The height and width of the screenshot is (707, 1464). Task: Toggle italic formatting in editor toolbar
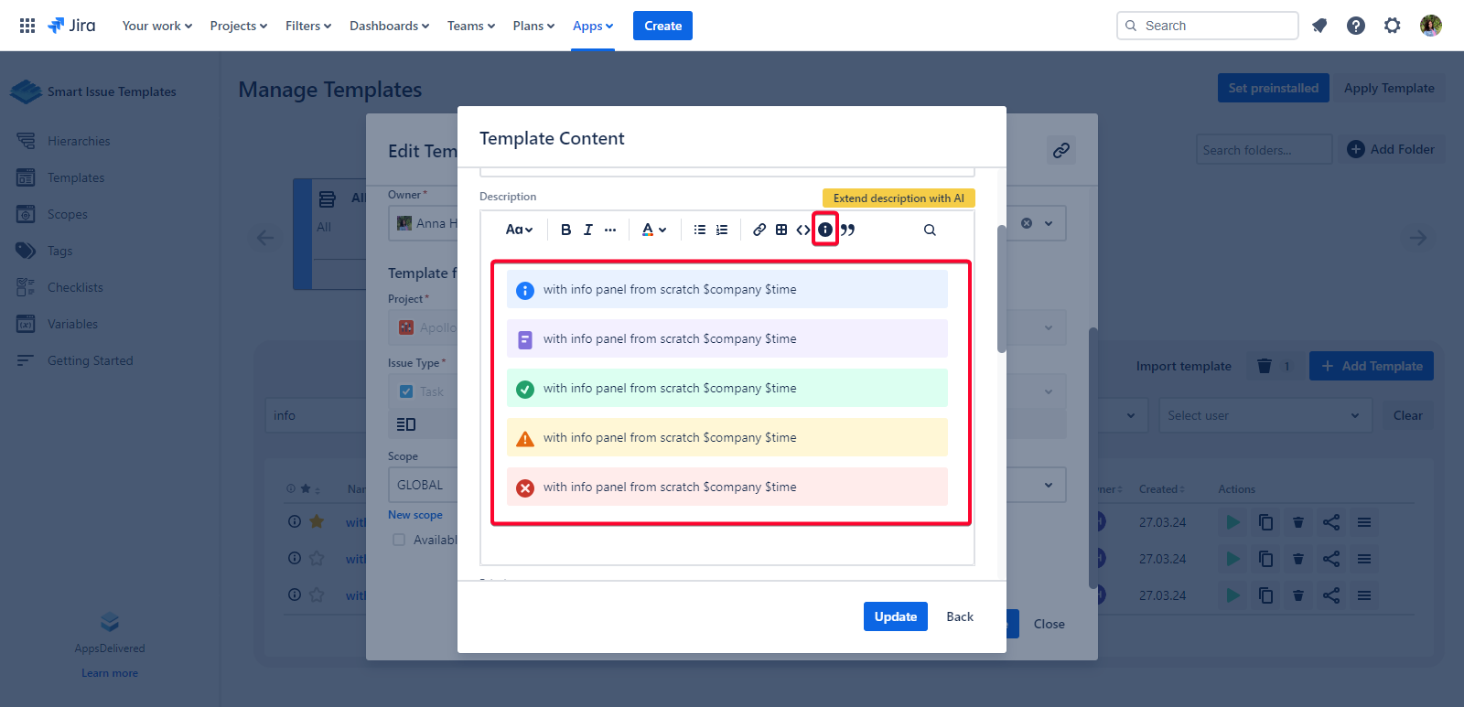click(587, 230)
